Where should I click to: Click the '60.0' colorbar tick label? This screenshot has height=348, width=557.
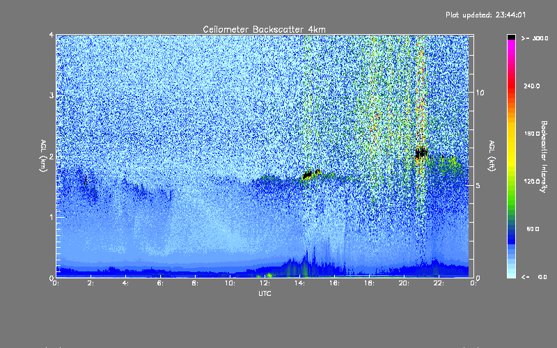533,229
